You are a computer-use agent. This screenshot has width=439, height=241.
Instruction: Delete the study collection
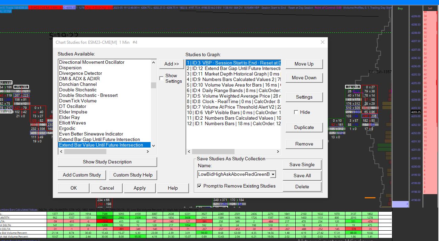point(302,187)
